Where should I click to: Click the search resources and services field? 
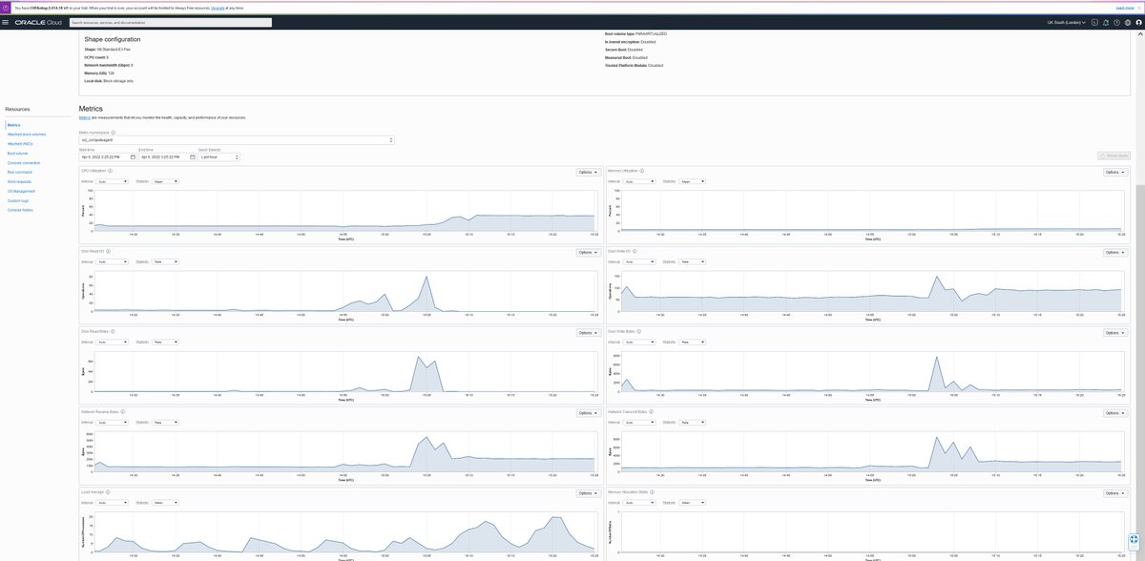(170, 22)
